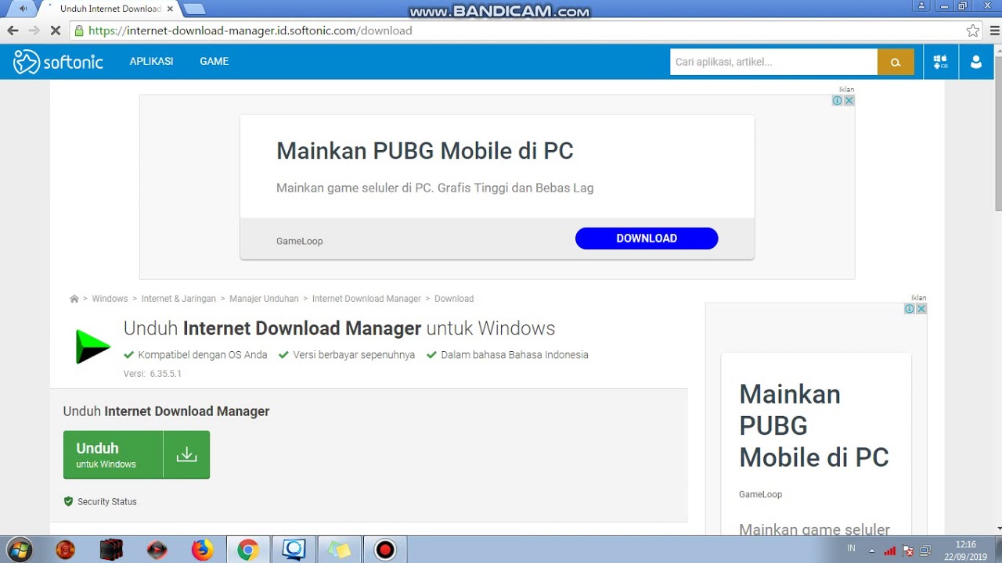Viewport: 1002px width, 563px height.
Task: Select the Unduh Internet Download tab
Action: coord(108,9)
